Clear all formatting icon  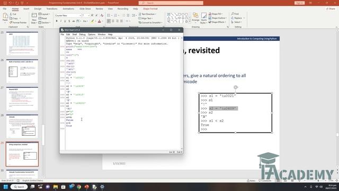click(x=102, y=15)
